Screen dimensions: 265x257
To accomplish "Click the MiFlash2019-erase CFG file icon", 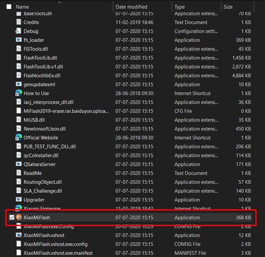I will pos(19,111).
